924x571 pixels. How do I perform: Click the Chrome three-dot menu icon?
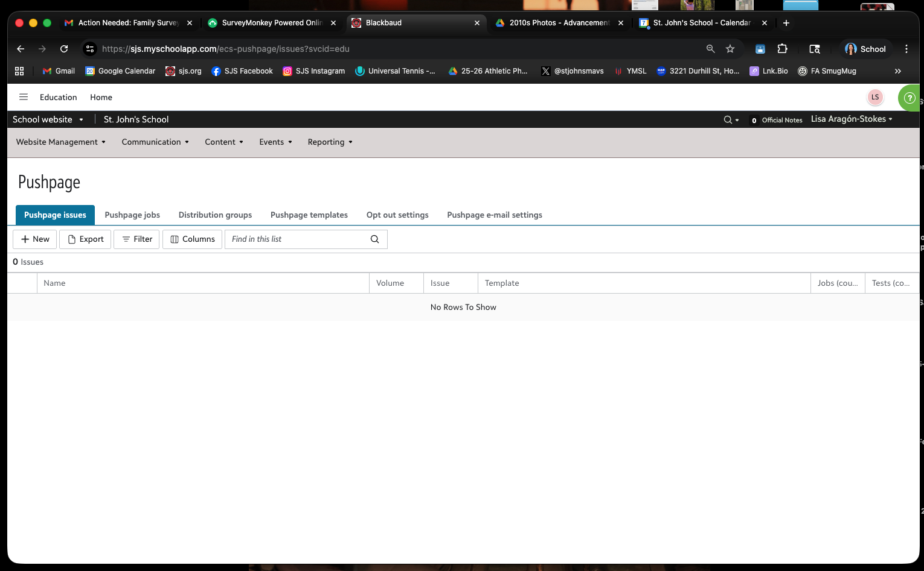tap(906, 49)
